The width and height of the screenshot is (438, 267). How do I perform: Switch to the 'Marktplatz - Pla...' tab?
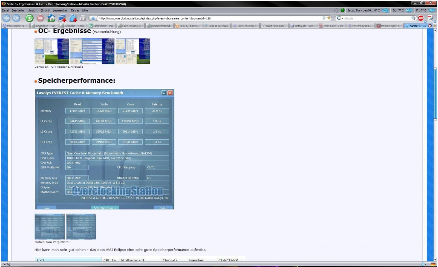102,26
